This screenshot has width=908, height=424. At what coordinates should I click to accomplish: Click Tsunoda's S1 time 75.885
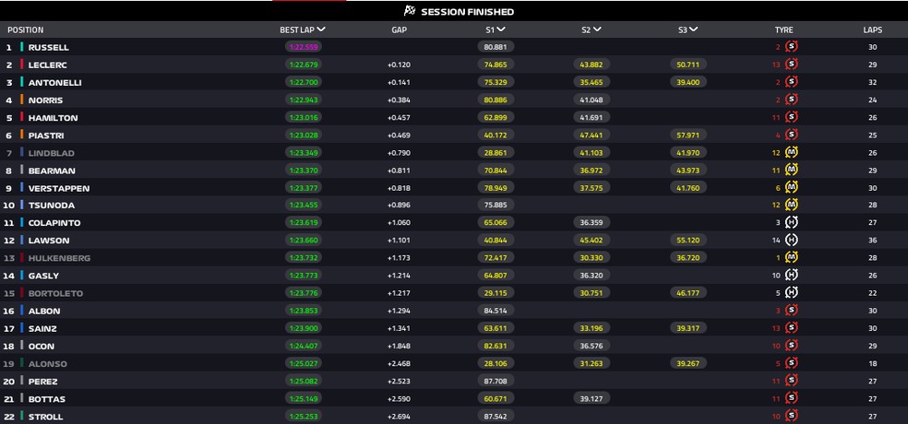click(x=496, y=206)
